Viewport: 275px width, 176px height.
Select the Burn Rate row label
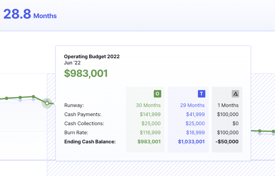tap(77, 133)
